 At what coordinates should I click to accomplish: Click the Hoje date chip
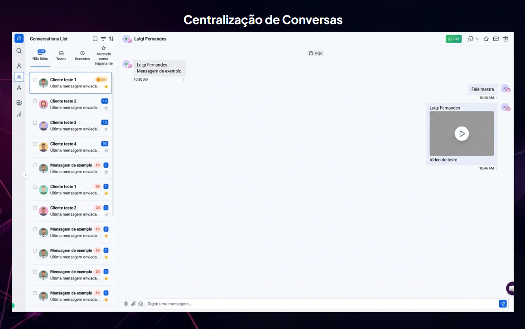click(316, 53)
